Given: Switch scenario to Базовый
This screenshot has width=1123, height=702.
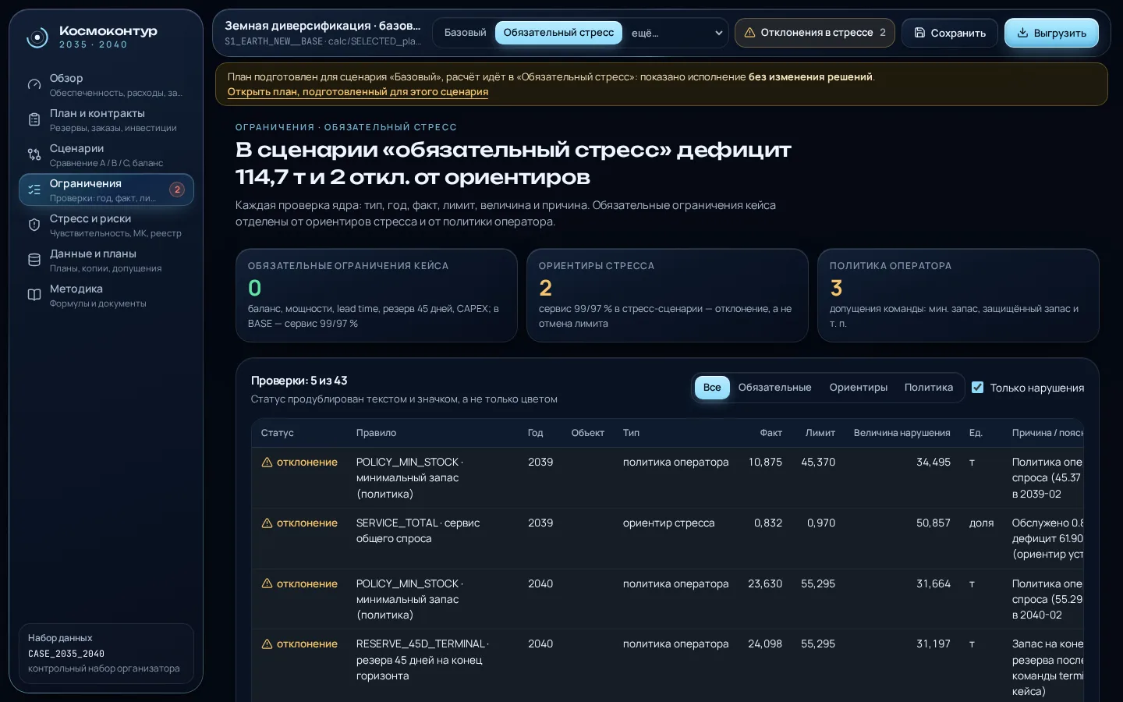Looking at the screenshot, I should tap(465, 33).
